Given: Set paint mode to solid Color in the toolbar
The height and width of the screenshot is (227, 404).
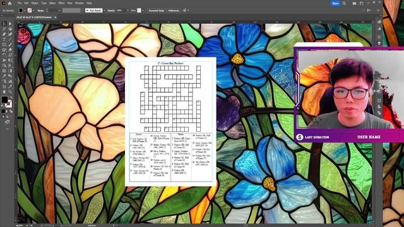Looking at the screenshot, I should point(3,111).
